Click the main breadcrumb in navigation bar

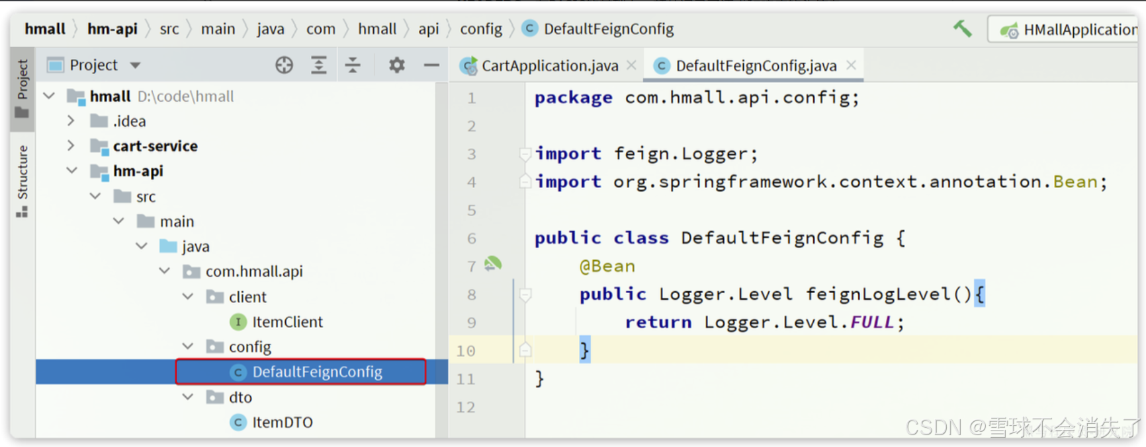click(218, 29)
